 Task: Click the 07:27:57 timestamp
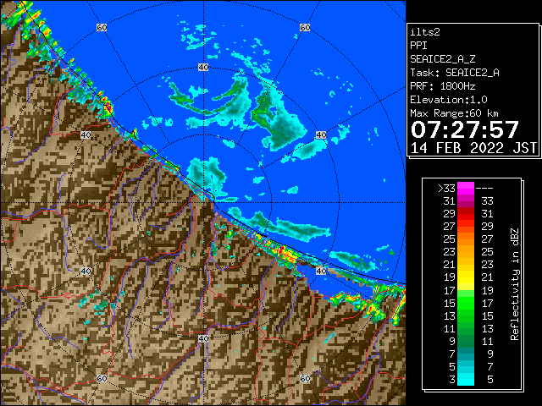point(465,129)
